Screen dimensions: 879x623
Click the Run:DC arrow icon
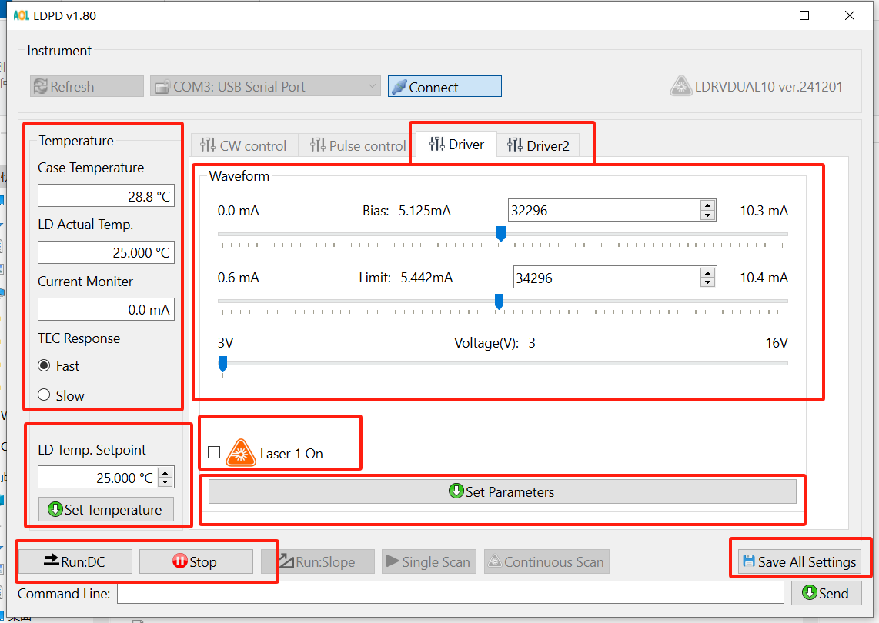[52, 561]
